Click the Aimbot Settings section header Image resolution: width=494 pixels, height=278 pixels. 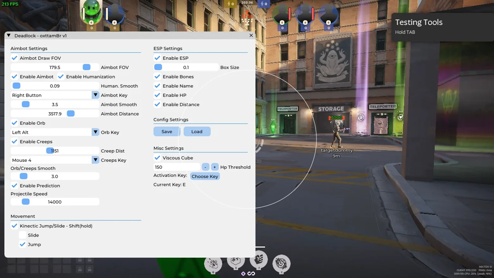point(29,48)
